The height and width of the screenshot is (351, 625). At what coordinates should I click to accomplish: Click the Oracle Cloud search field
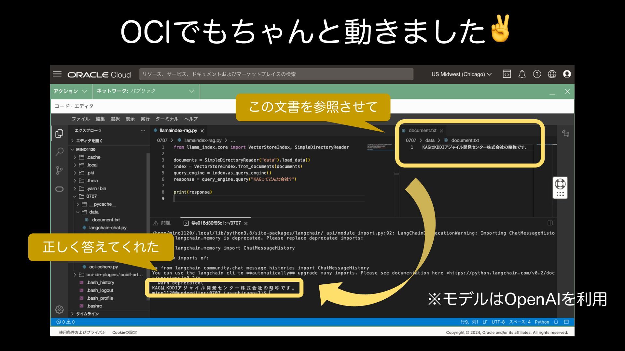pos(276,74)
